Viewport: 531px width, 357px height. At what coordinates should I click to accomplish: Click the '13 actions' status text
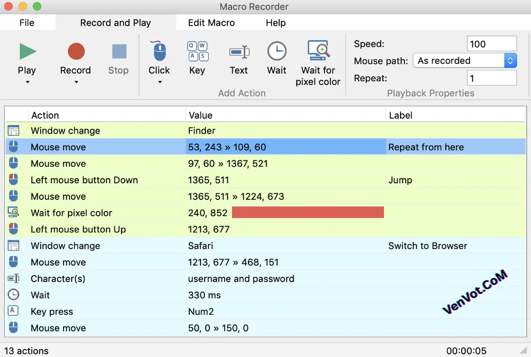[26, 351]
